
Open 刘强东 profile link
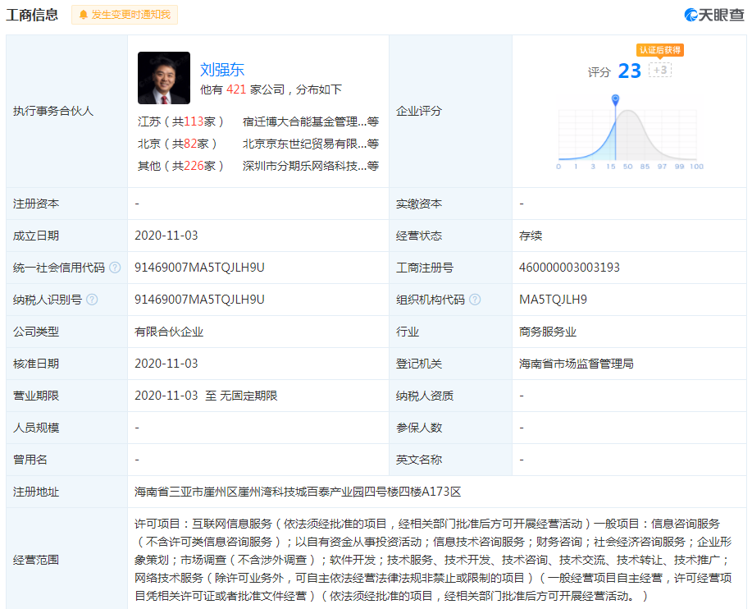coord(222,70)
